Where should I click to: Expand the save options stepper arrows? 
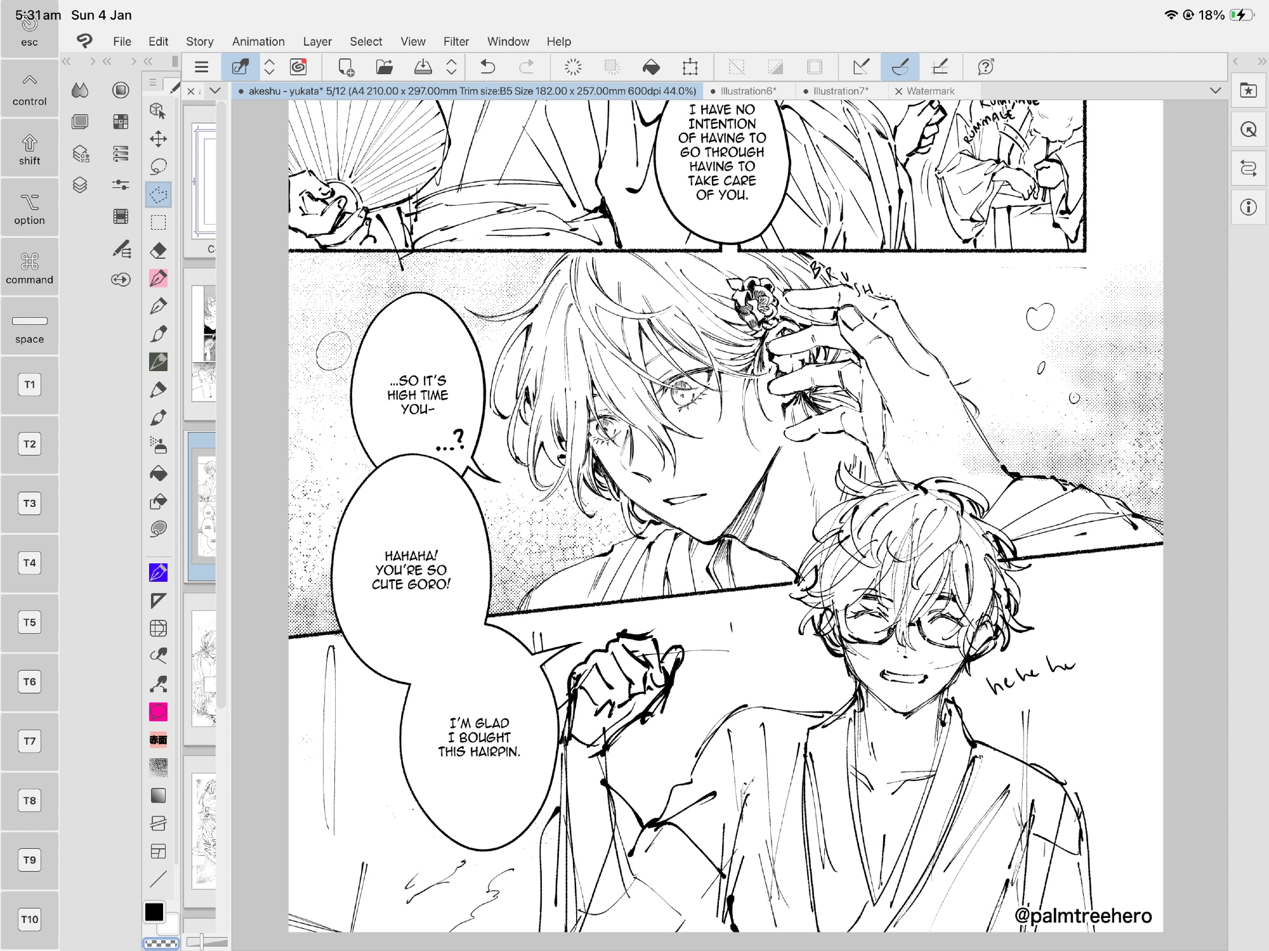(x=451, y=67)
